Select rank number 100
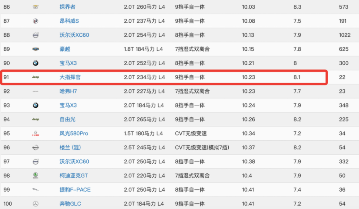Image resolution: width=359 pixels, height=209 pixels. click(x=8, y=204)
